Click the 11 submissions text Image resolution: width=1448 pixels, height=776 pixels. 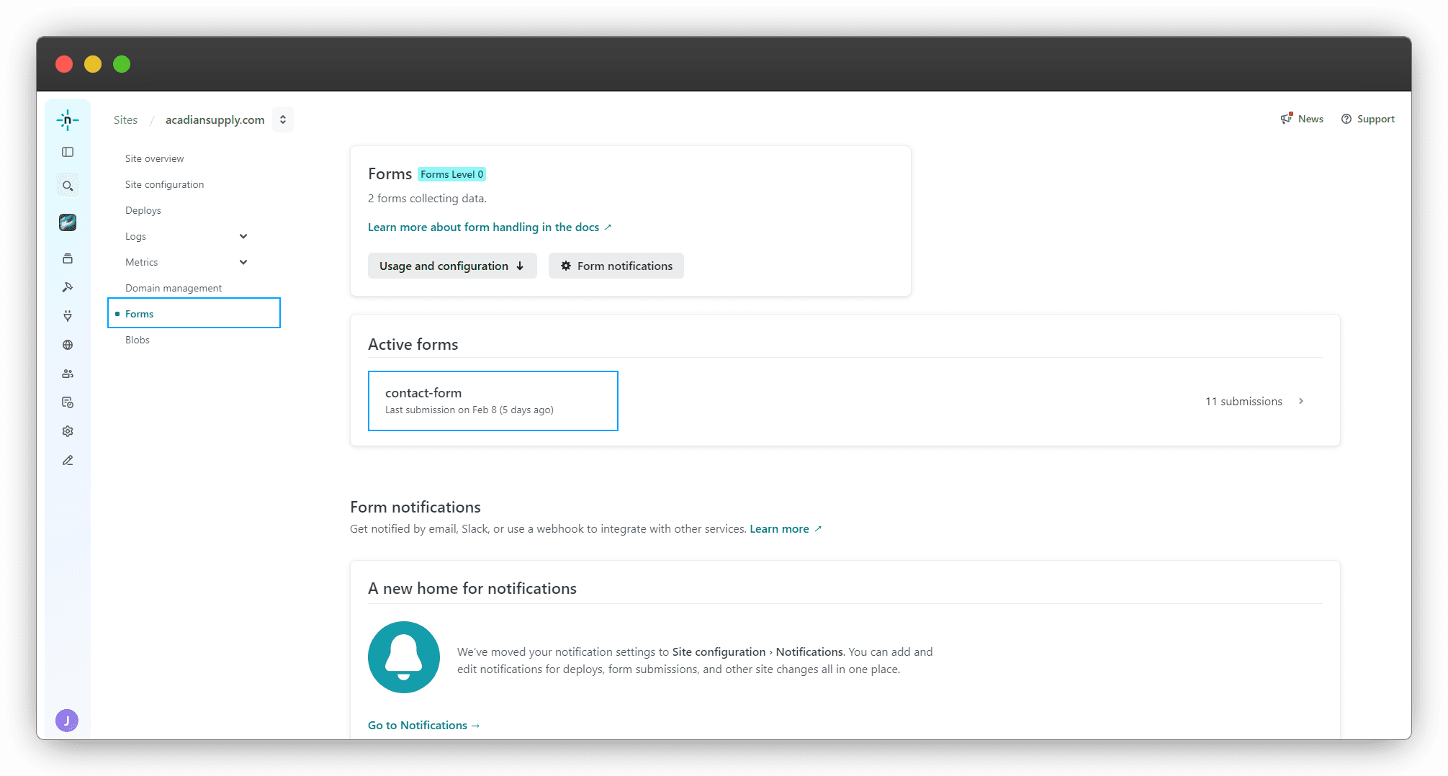click(1244, 401)
